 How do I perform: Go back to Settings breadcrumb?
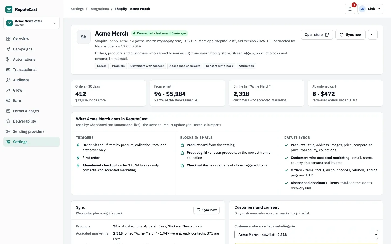tap(77, 9)
